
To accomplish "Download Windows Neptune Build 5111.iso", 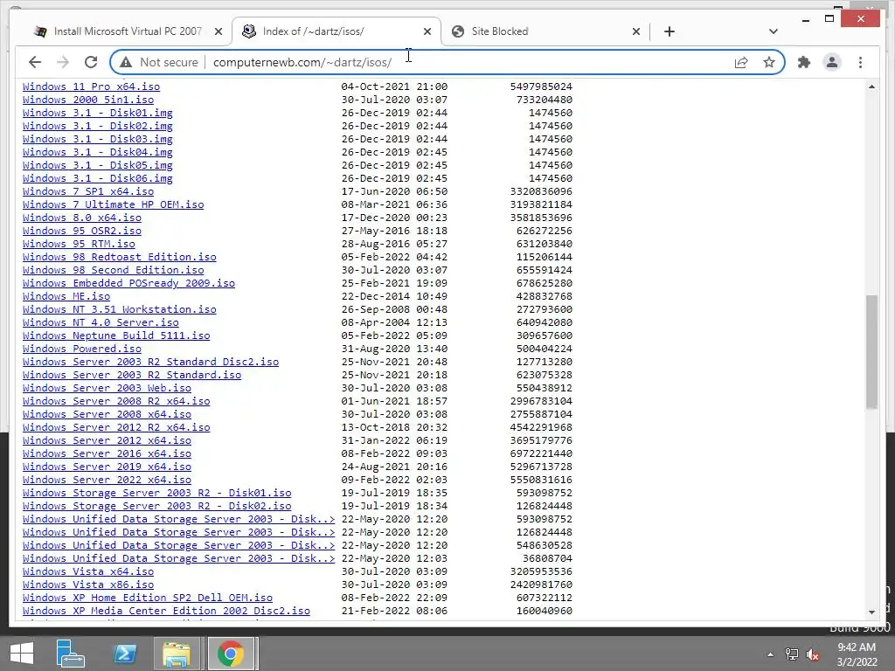I will coord(116,336).
